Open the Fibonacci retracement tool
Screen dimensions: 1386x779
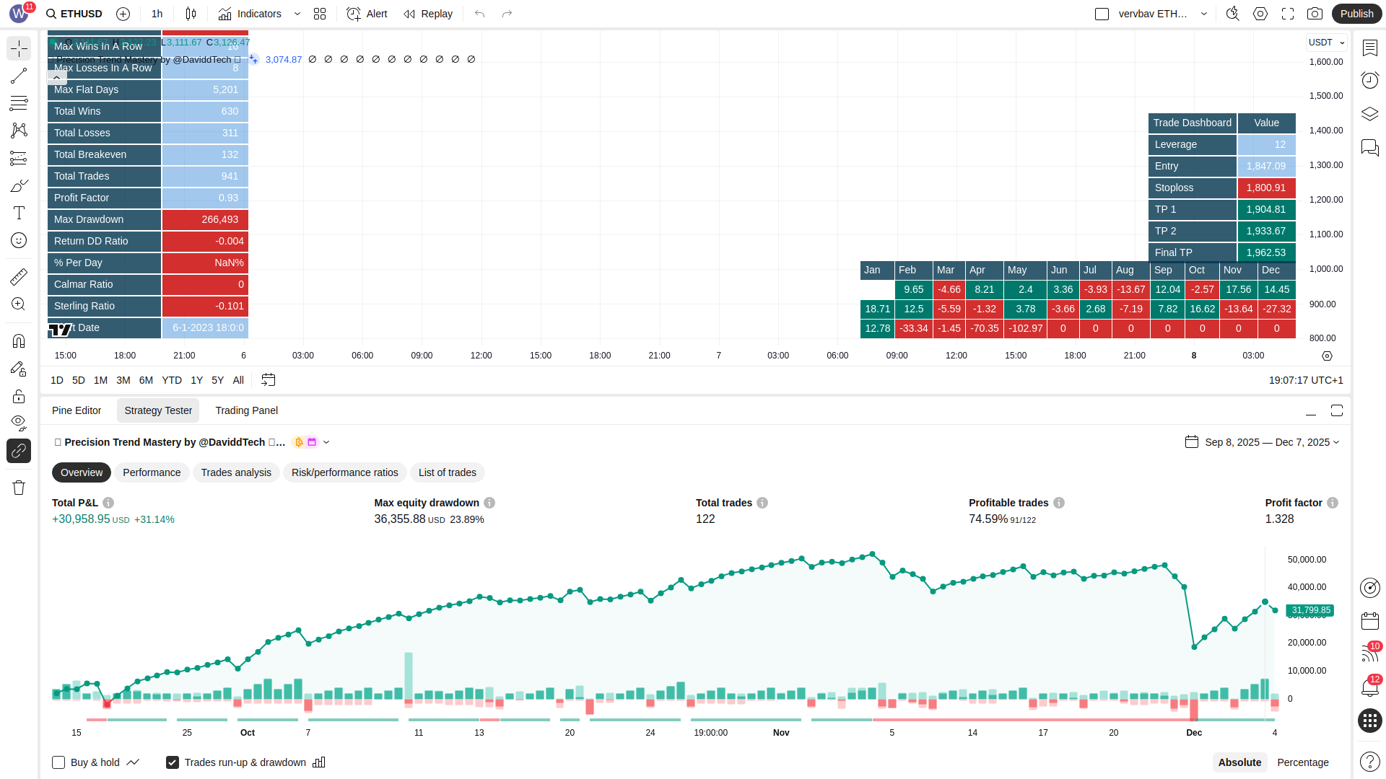19,103
